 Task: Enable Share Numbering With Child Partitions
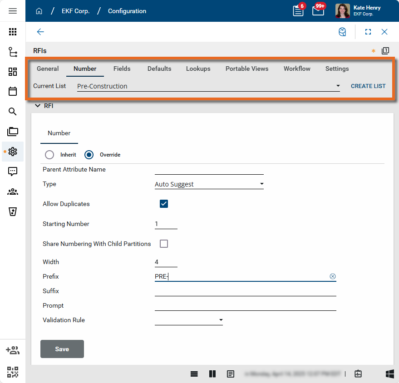164,244
